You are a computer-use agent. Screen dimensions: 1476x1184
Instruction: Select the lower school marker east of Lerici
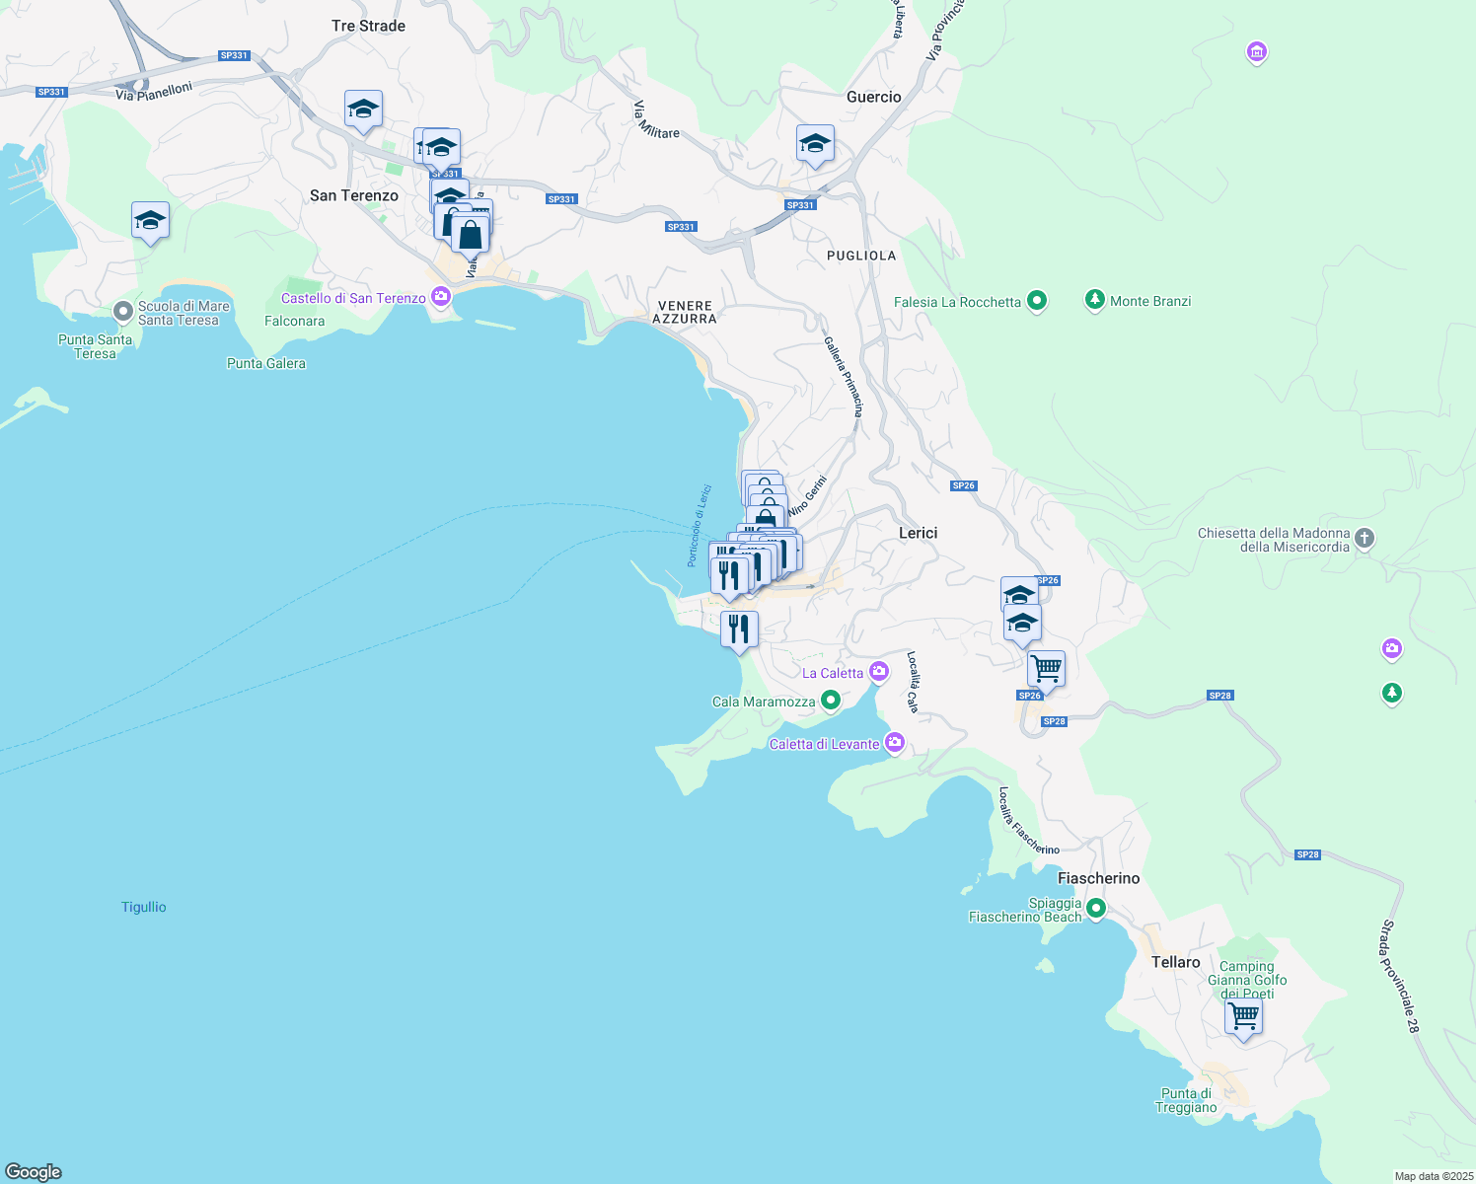tap(1022, 626)
